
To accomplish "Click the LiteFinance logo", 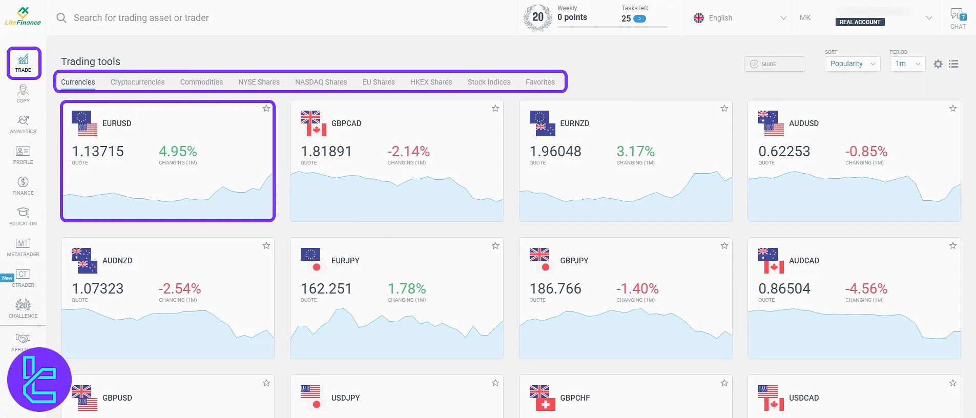I will 23,16.
